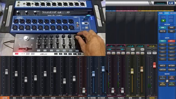The image size is (176, 99).
Task: Solo the SUB channel
Action: (x=142, y=53)
